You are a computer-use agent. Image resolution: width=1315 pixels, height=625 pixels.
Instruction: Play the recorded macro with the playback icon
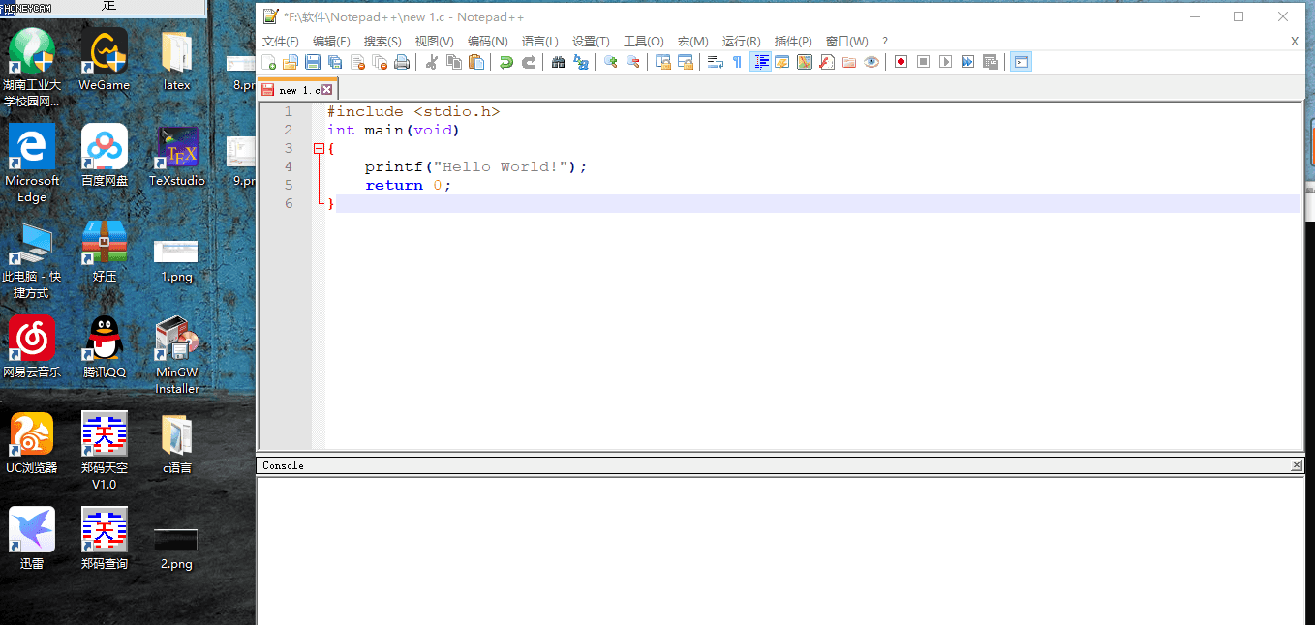[x=945, y=61]
